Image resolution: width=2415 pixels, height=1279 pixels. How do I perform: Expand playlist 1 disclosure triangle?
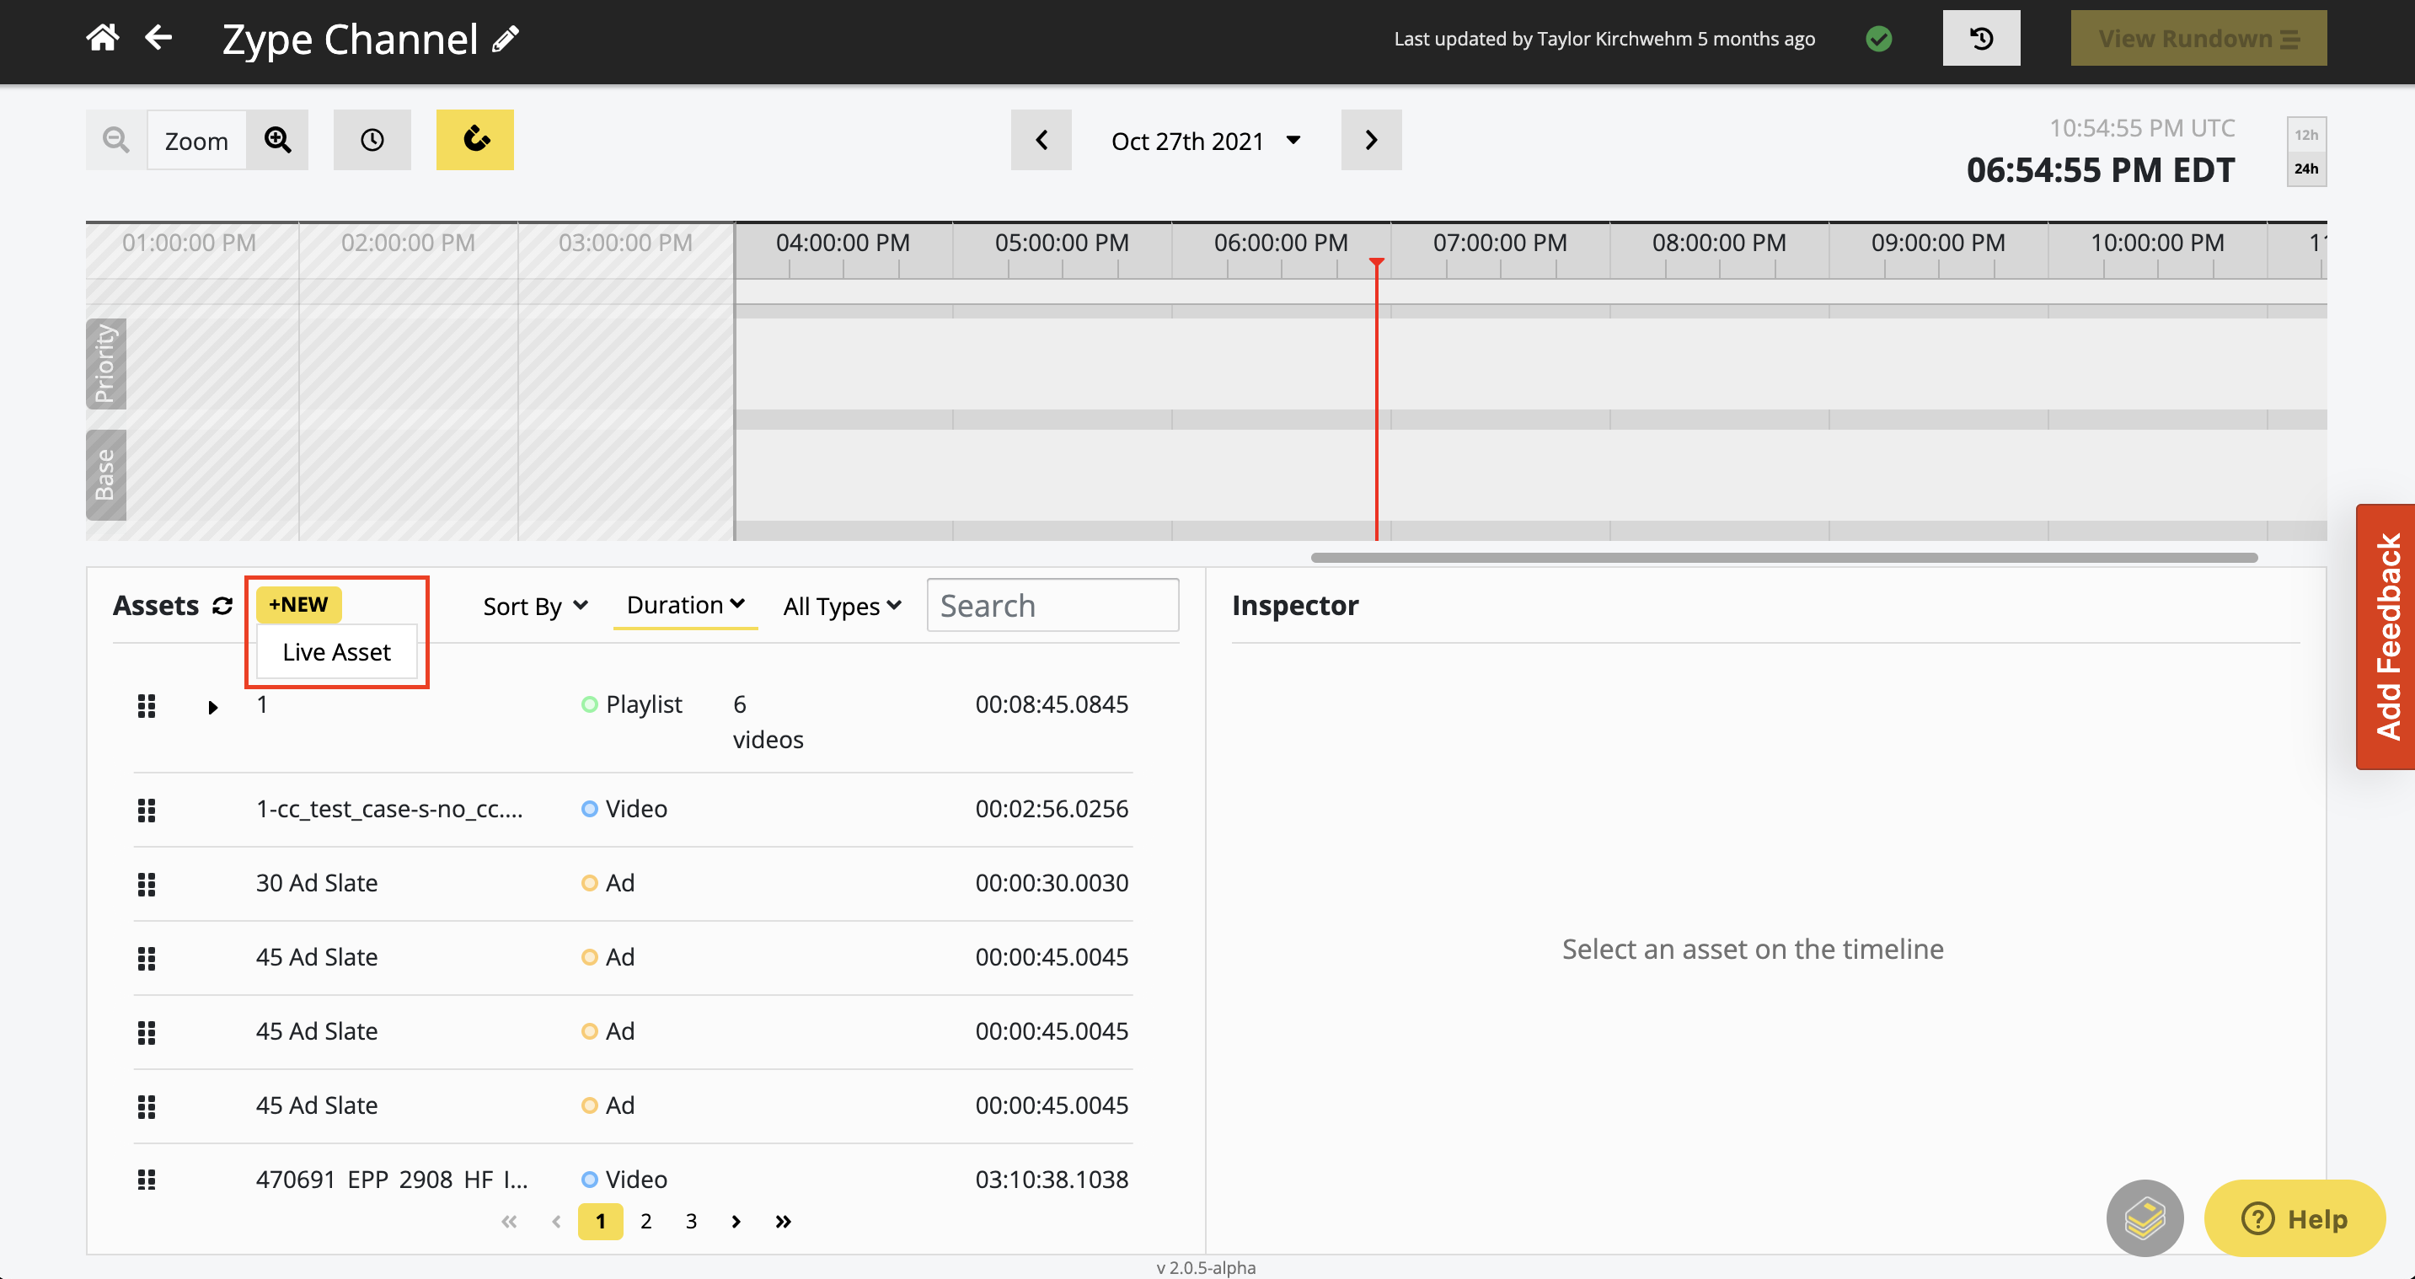(213, 708)
